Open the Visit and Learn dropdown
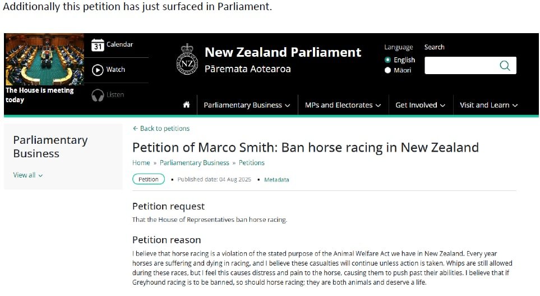540x296 pixels. point(488,105)
